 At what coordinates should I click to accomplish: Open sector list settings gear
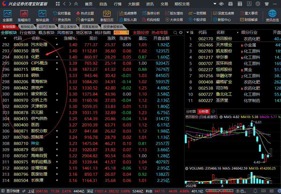point(181,32)
